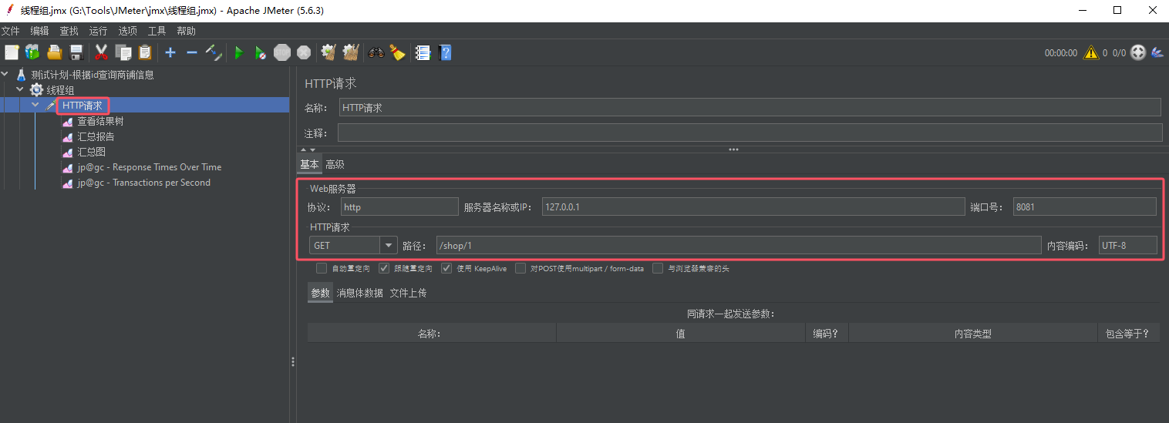
Task: Clear results with single broom gear icon
Action: pyautogui.click(x=329, y=52)
